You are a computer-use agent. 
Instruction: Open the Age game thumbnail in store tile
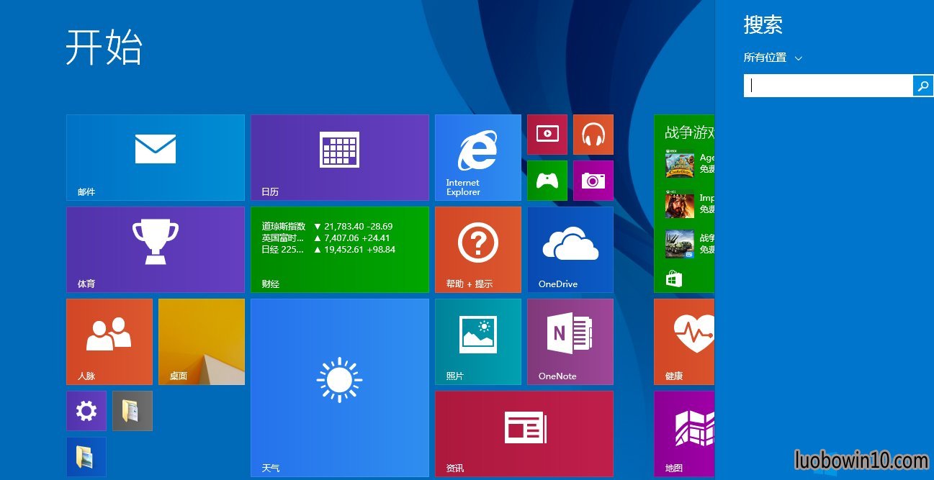click(x=680, y=163)
